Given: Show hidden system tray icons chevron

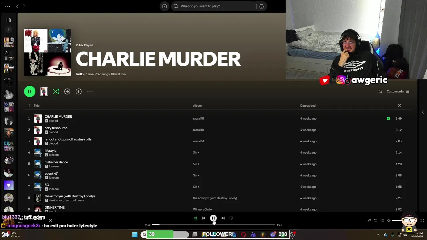Looking at the screenshot, I should pos(378,235).
